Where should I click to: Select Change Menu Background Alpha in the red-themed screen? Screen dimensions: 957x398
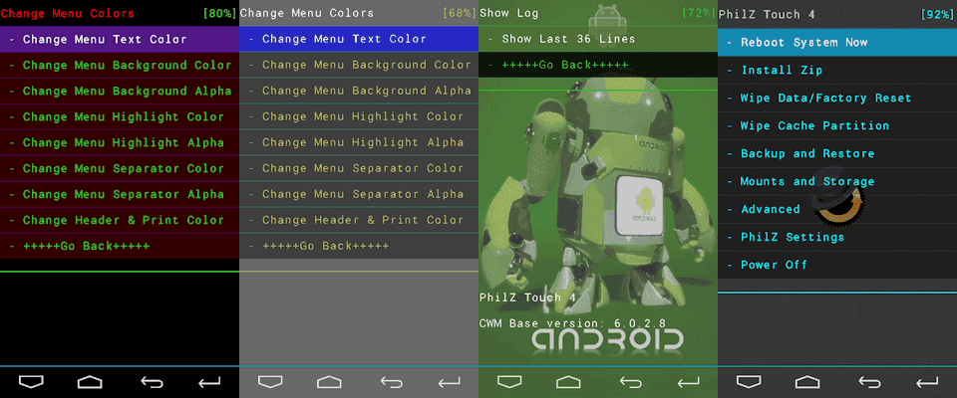point(120,91)
